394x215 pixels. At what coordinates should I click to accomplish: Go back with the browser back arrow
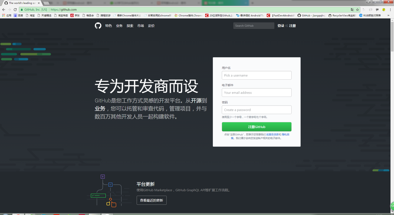(3, 10)
